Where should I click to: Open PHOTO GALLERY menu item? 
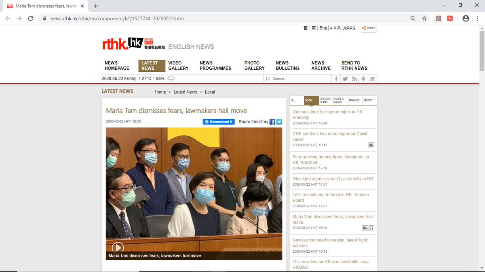pyautogui.click(x=255, y=66)
